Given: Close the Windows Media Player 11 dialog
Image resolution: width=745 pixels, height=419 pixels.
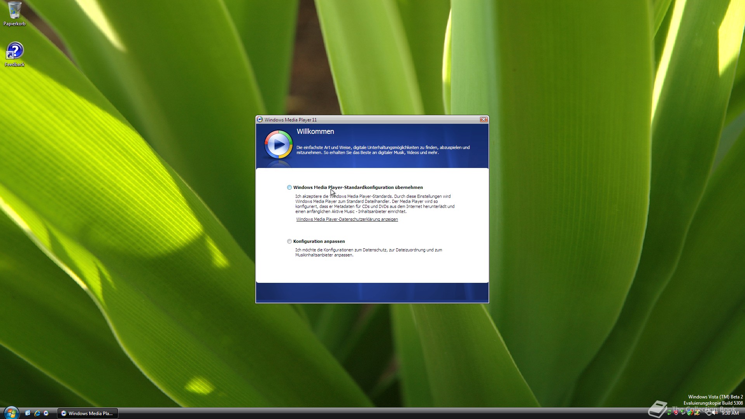Looking at the screenshot, I should [483, 119].
